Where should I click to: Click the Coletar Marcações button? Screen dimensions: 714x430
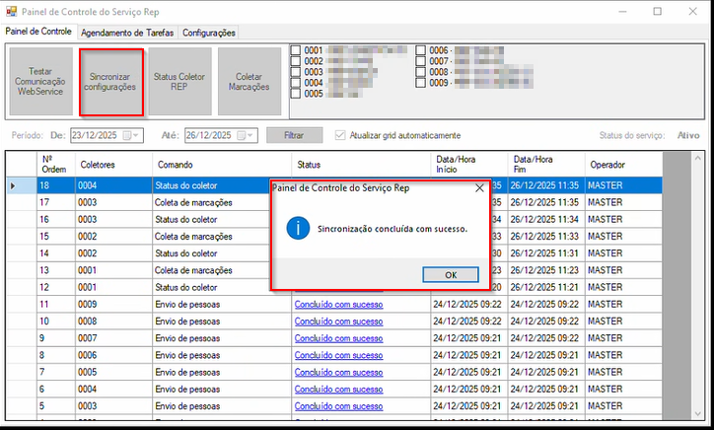click(250, 79)
